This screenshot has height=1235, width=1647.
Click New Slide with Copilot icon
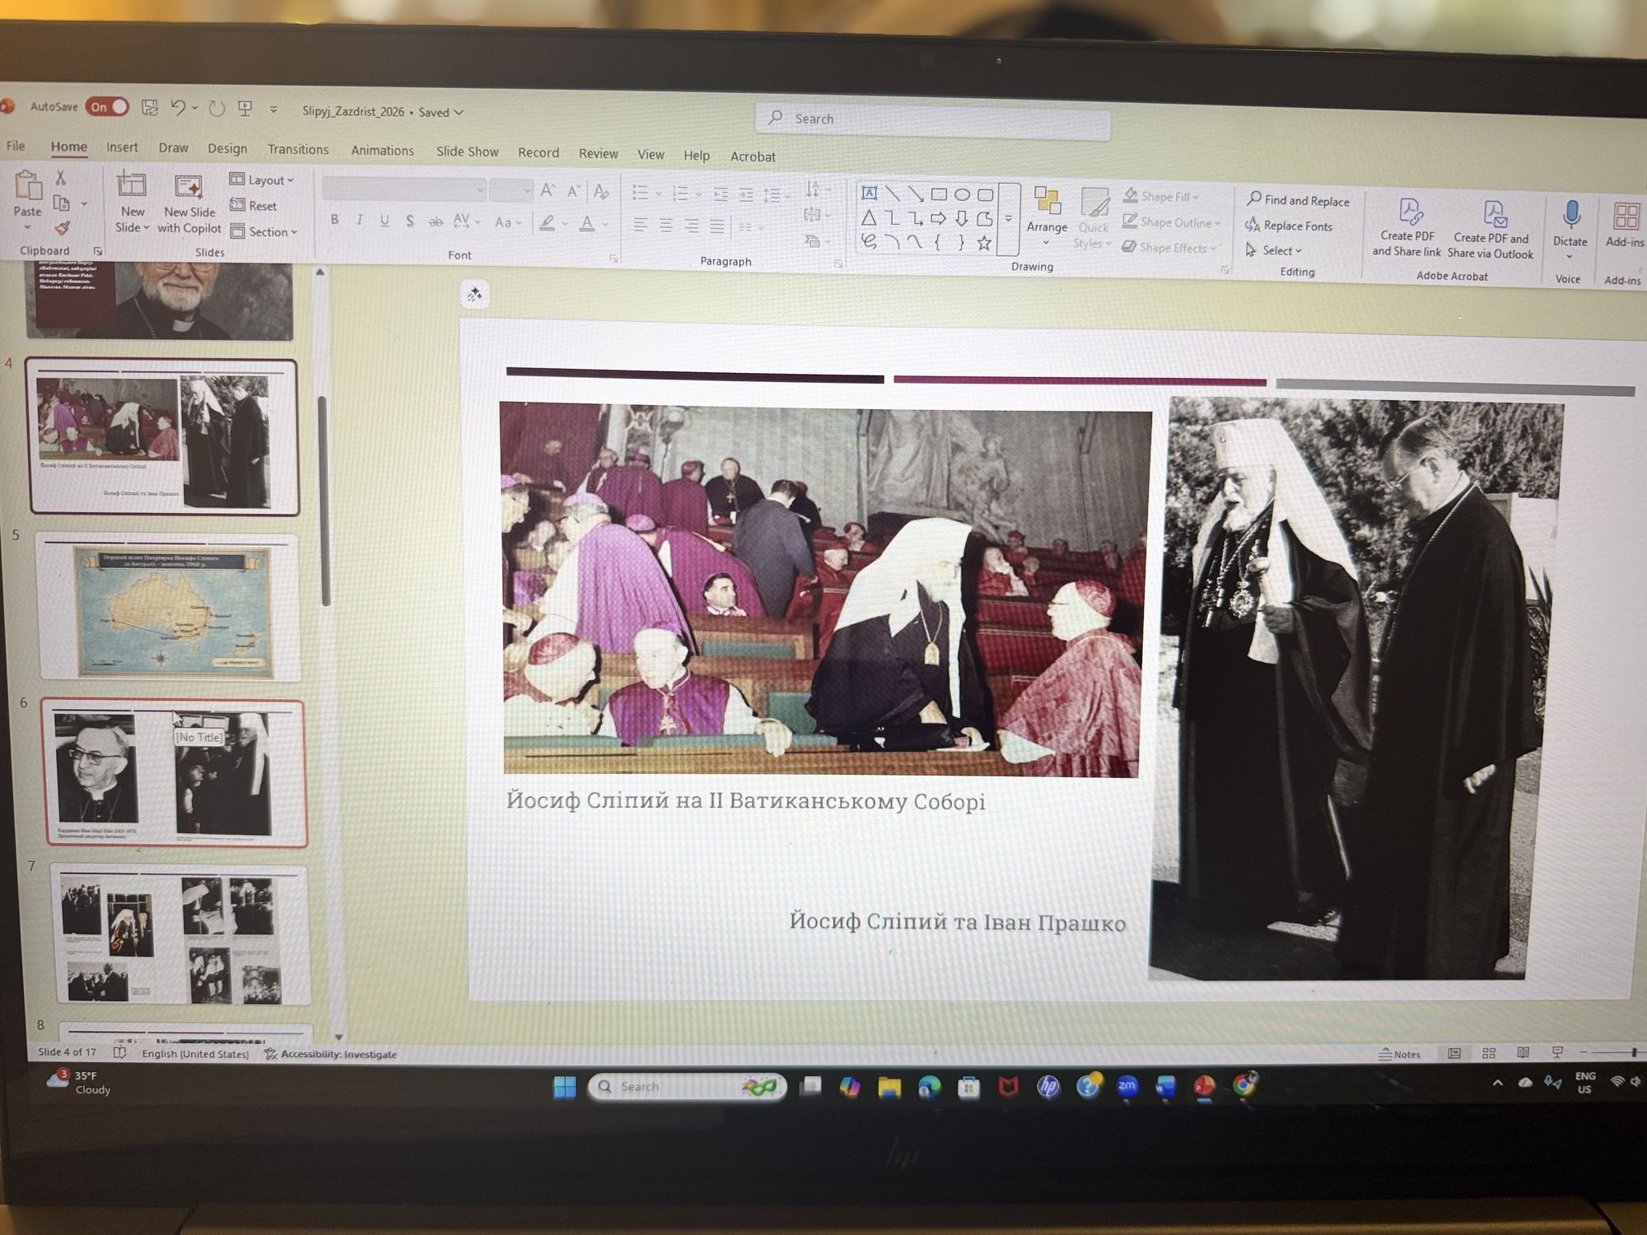[x=189, y=188]
